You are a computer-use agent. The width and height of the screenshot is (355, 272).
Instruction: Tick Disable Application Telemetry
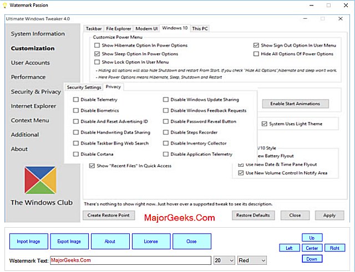166,154
